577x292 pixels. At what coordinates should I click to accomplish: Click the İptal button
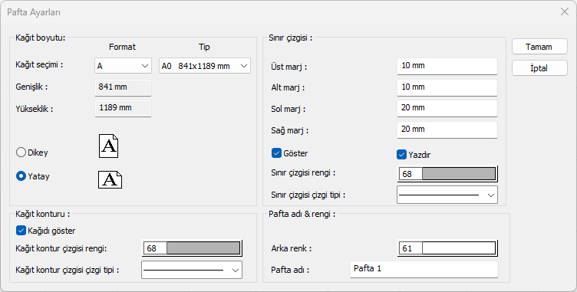coord(539,68)
